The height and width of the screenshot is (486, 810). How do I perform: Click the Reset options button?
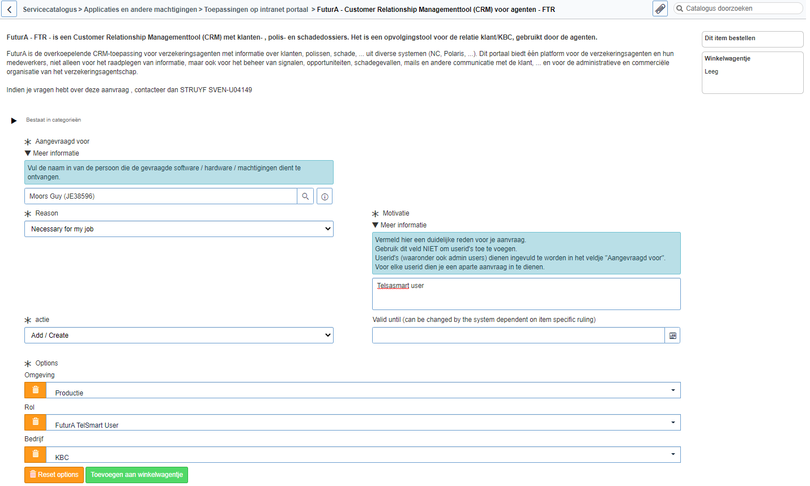(x=54, y=475)
